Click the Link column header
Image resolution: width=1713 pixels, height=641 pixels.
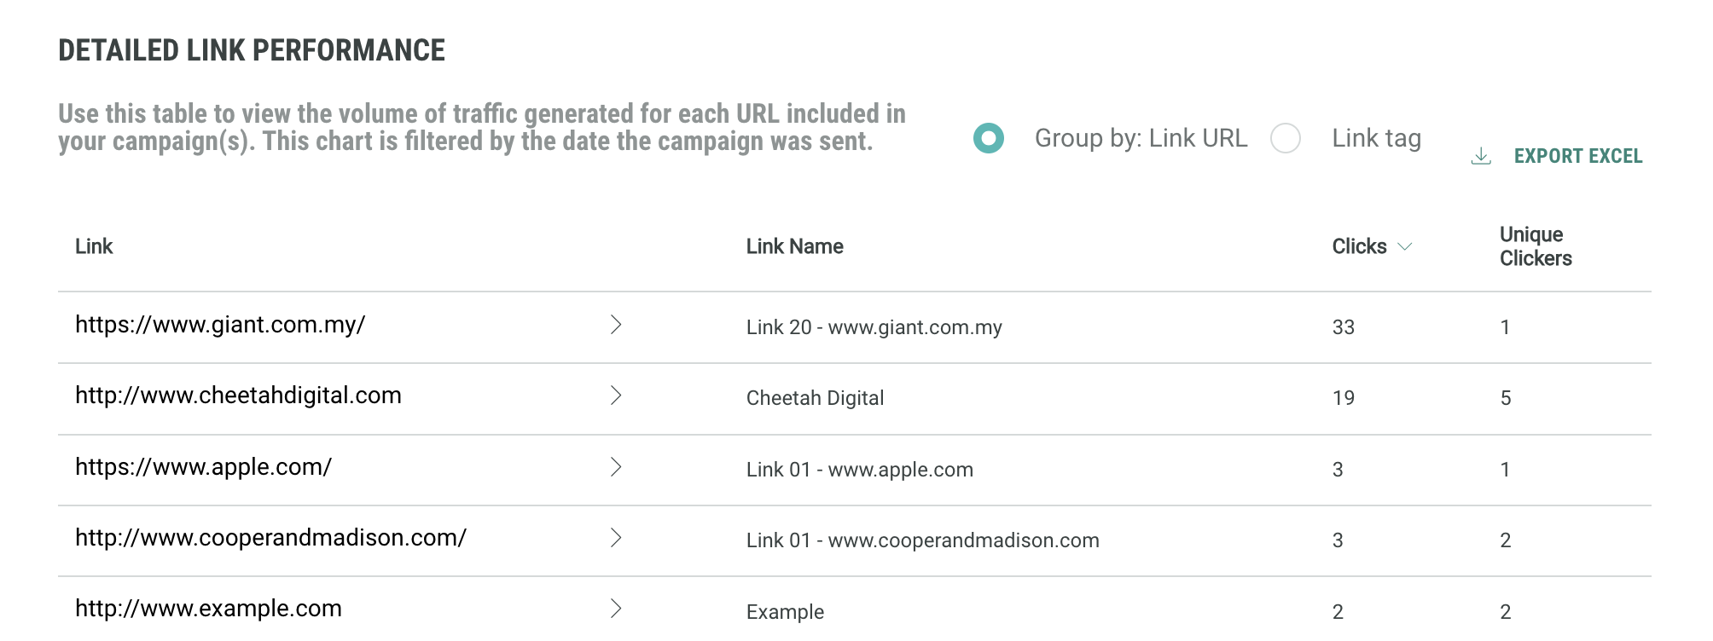tap(94, 246)
